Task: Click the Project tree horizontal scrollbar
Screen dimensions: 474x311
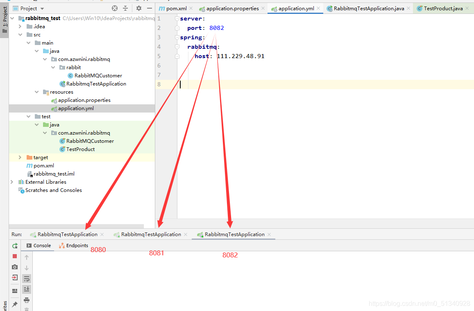Action: [77, 226]
